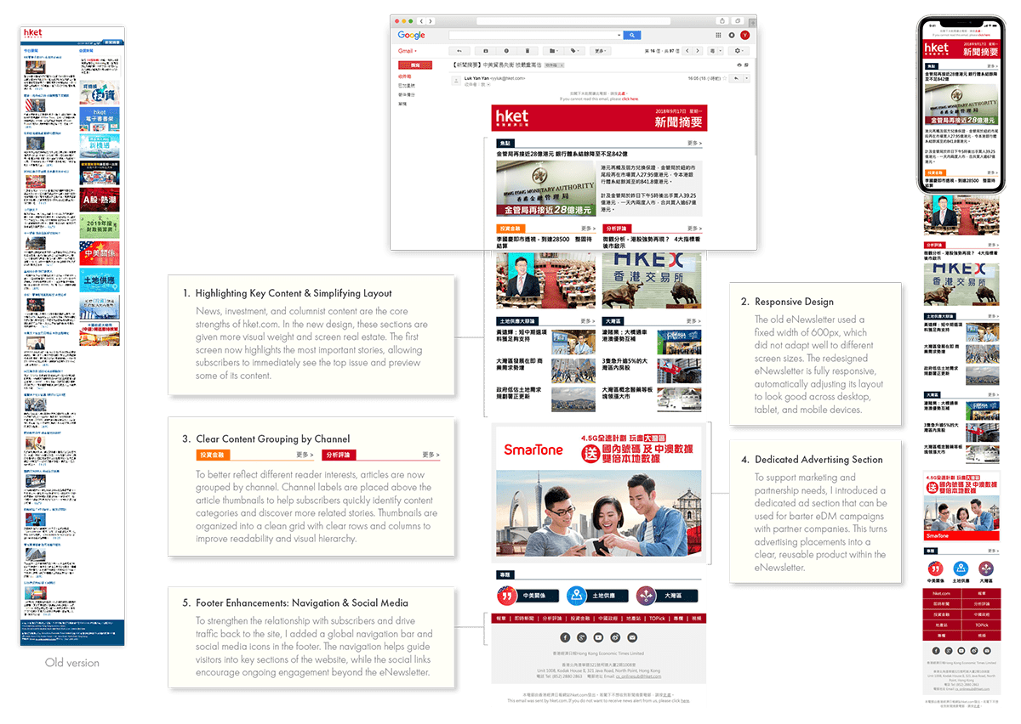Click the Facebook icon in the newsletter footer
Viewport: 1021px width, 724px height.
(564, 637)
